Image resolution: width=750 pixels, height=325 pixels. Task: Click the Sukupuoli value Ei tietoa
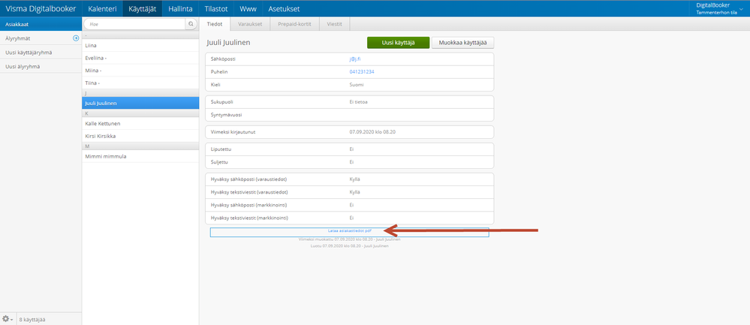[358, 102]
